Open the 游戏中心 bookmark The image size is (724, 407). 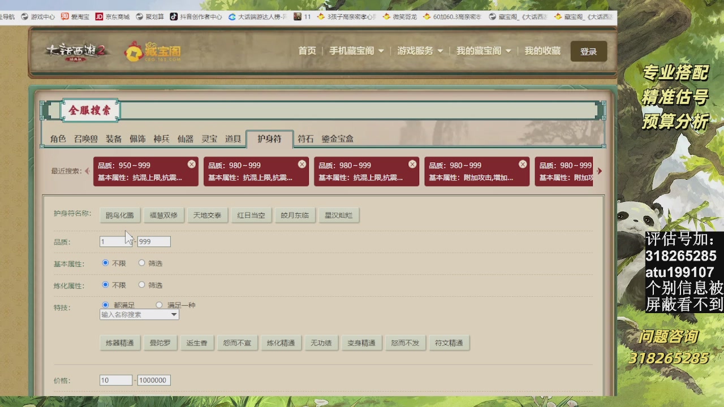coord(38,17)
